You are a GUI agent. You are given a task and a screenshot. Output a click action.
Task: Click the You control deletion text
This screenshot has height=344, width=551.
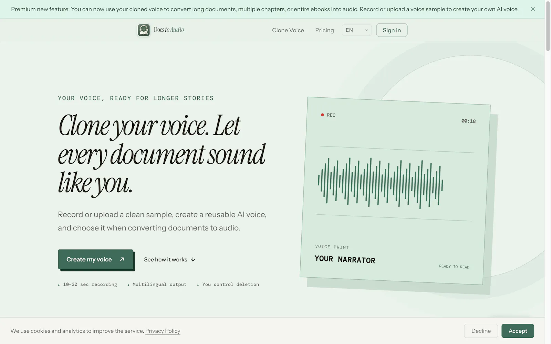[231, 284]
